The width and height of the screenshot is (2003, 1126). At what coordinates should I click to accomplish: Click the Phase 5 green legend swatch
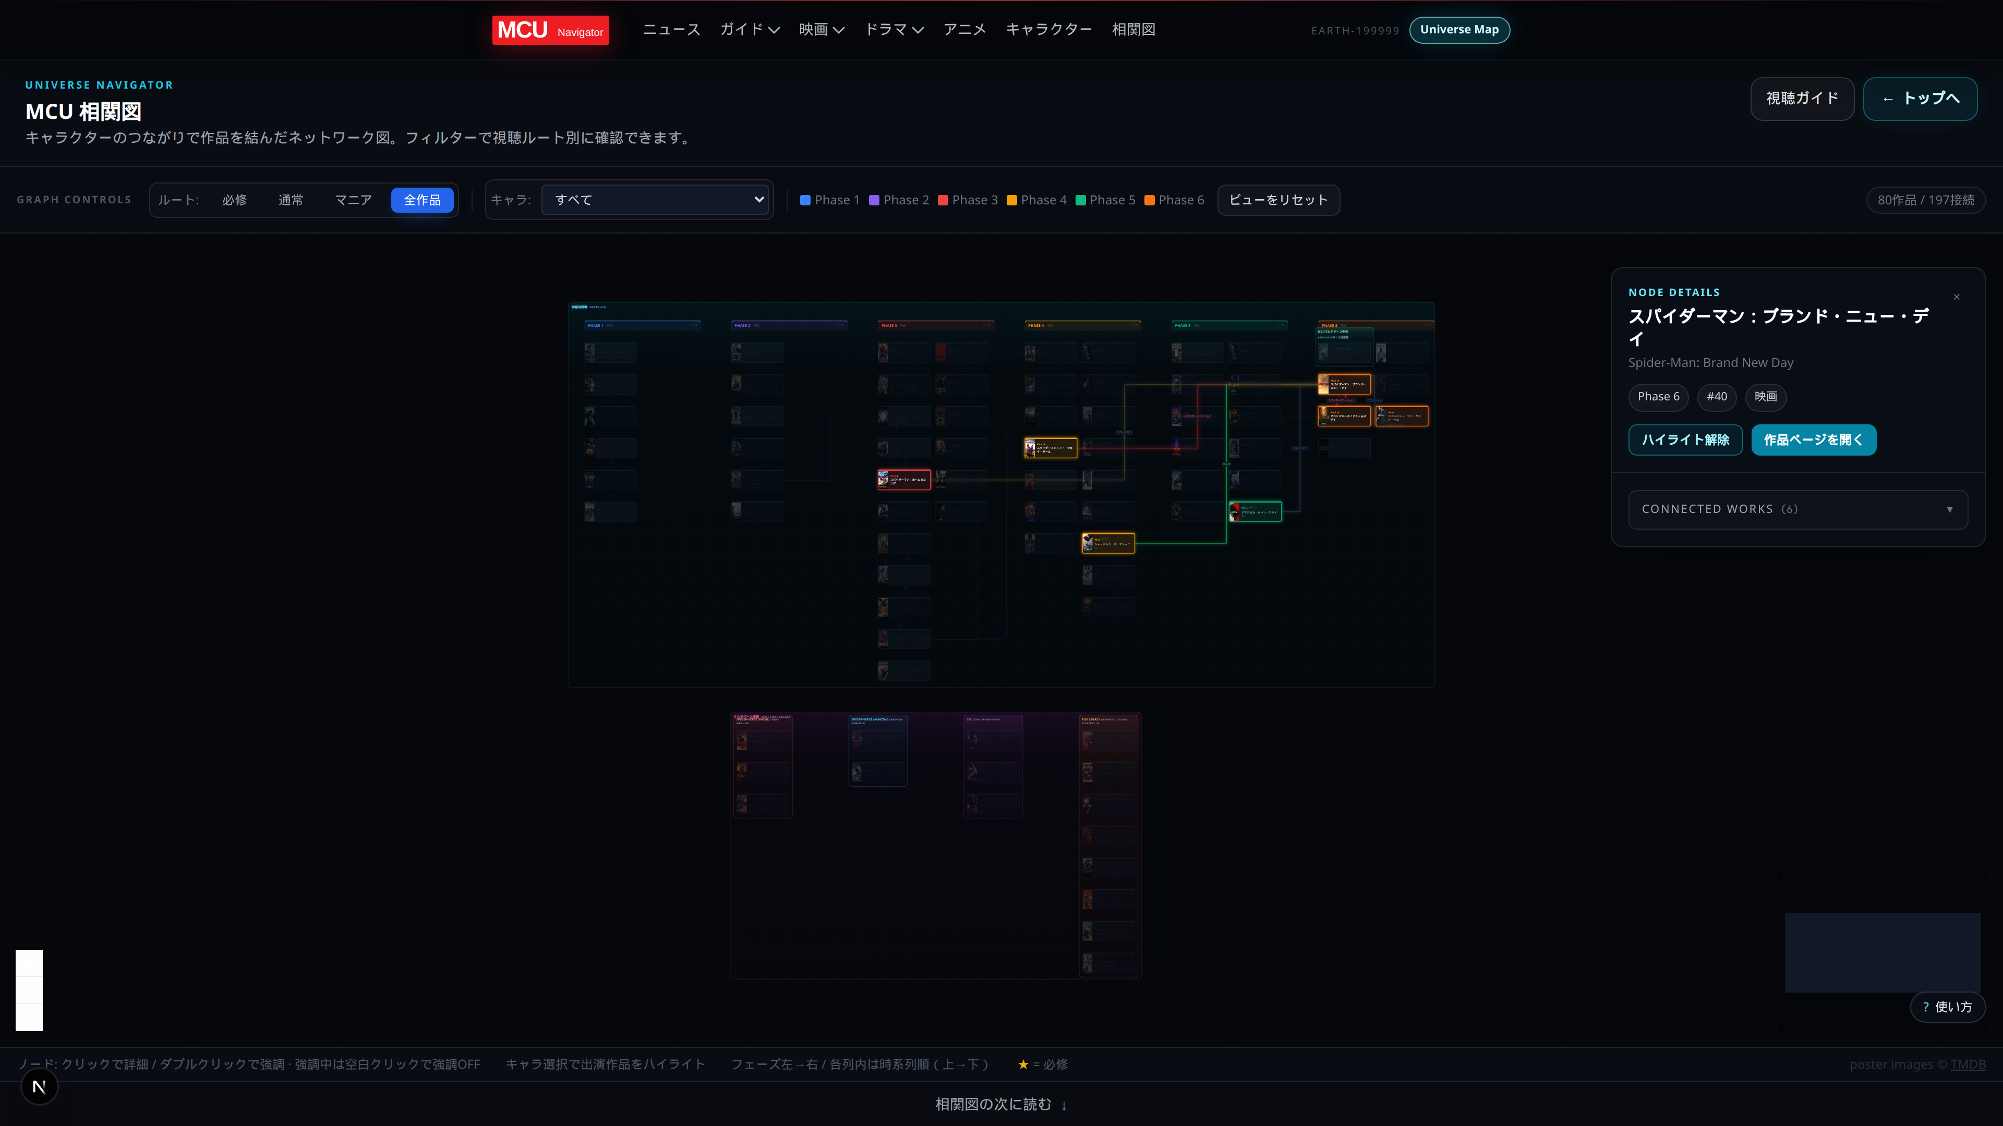pos(1081,200)
